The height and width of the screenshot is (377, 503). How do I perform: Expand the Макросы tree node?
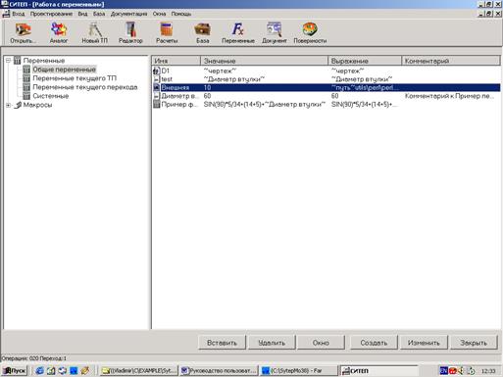(x=8, y=105)
